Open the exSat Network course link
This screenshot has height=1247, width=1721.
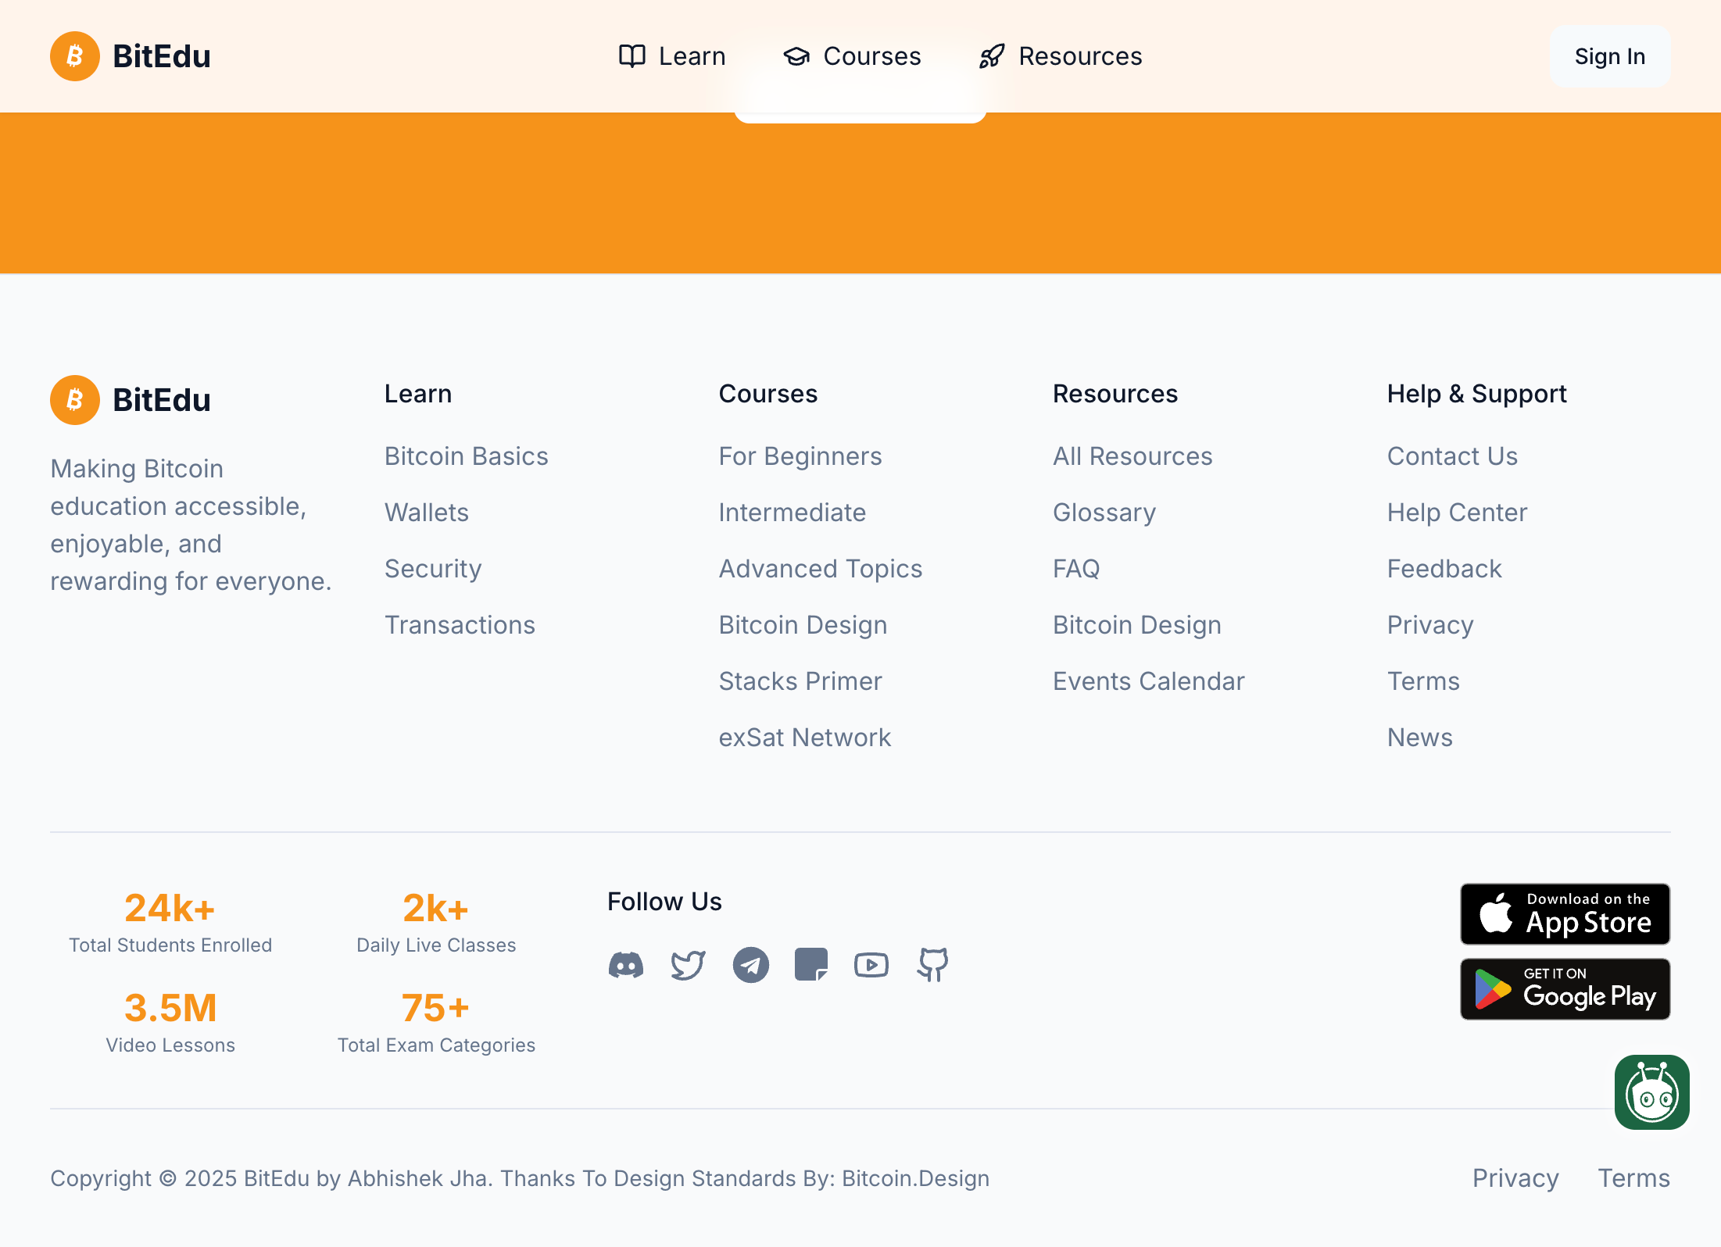(804, 738)
